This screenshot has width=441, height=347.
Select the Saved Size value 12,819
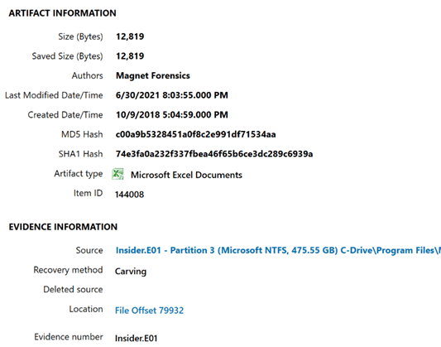(x=130, y=56)
